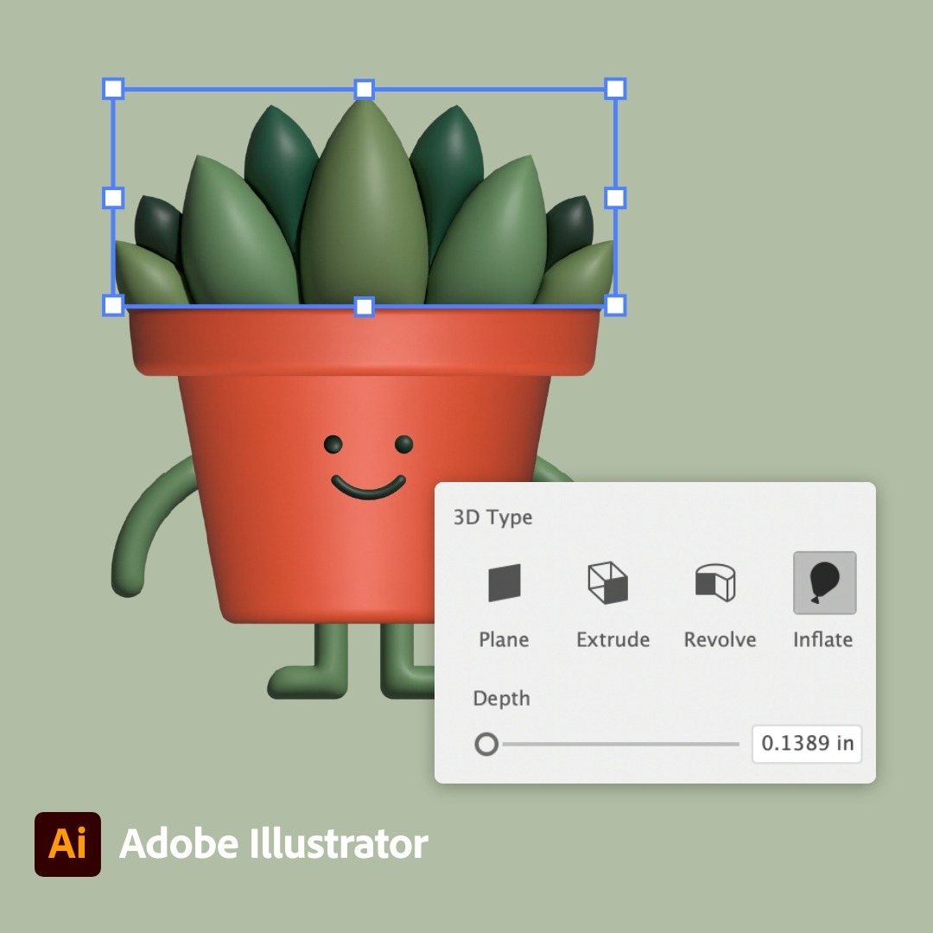Click the "Plane" label

click(504, 639)
